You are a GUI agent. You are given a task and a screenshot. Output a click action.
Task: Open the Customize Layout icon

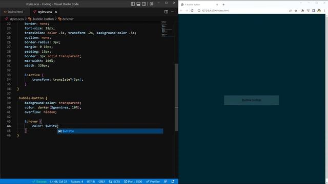[x=152, y=4]
